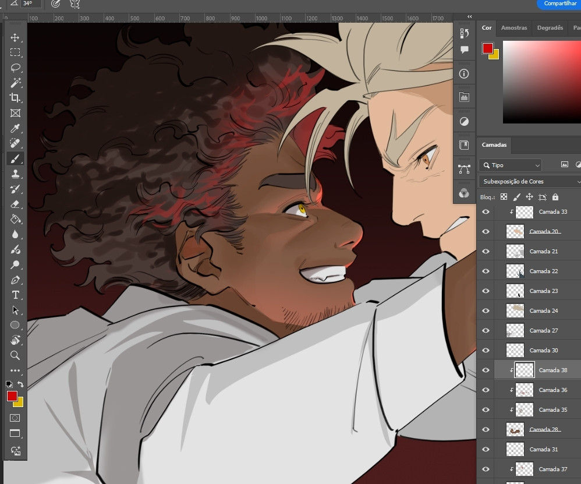Hide layer Camada 20
Image resolution: width=581 pixels, height=484 pixels.
486,231
